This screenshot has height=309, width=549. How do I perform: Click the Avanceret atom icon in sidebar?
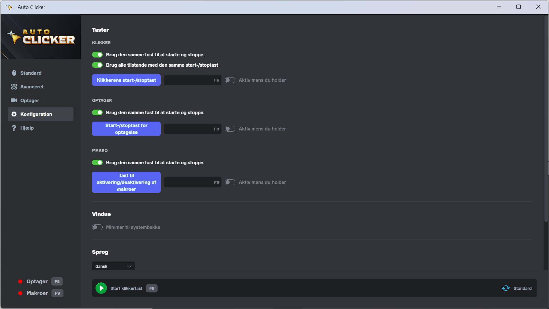tap(14, 87)
